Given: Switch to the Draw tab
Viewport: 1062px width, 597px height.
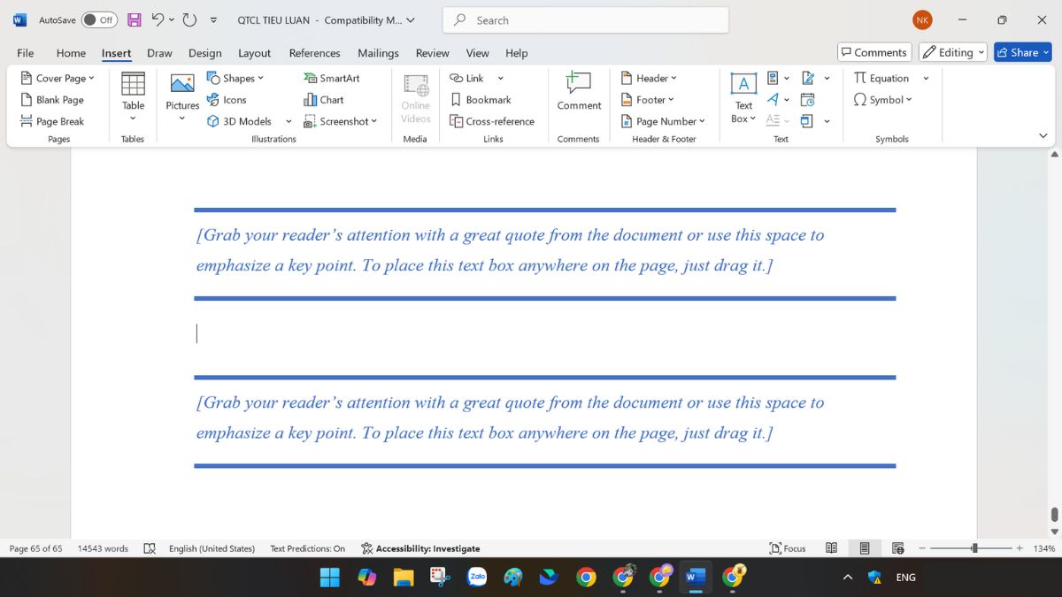Looking at the screenshot, I should pyautogui.click(x=159, y=53).
